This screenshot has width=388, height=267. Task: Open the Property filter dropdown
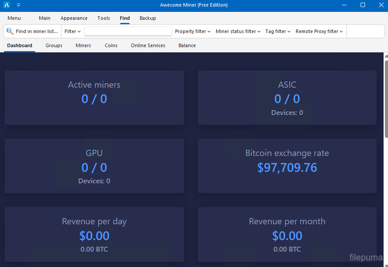193,31
